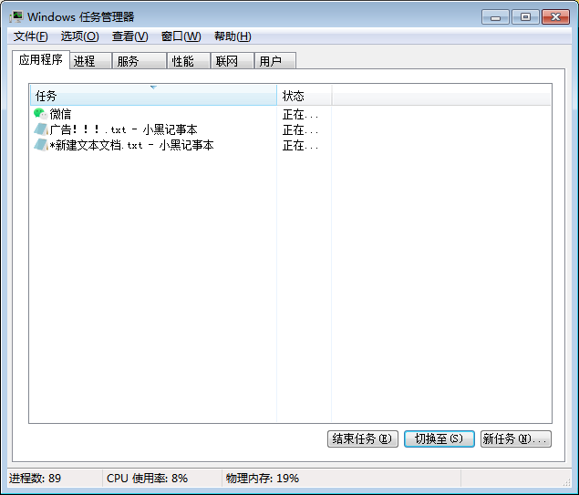Screen dimensions: 579x495
Task: Open the 帮助(H) menu
Action: 233,36
